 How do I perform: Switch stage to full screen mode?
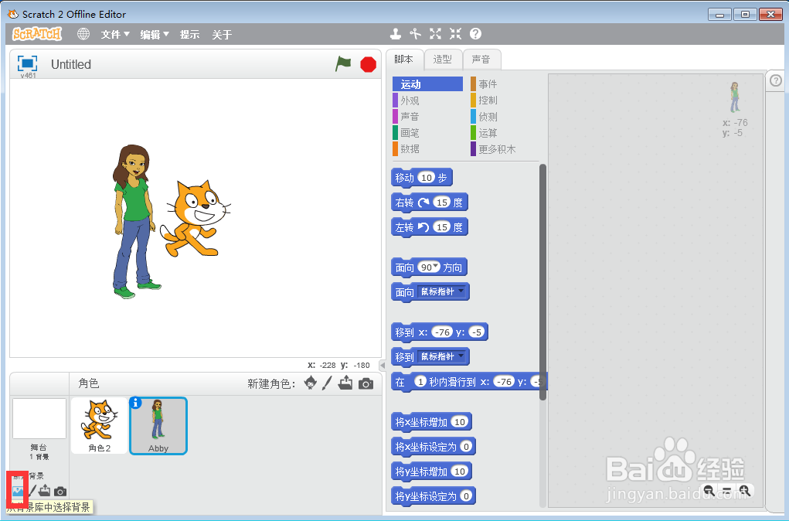click(x=27, y=63)
